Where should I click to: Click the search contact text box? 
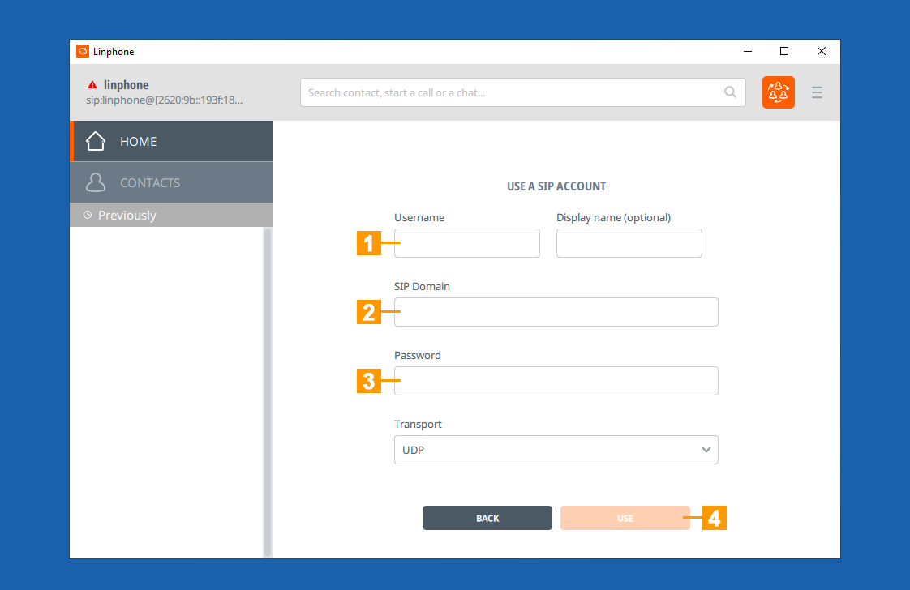(x=511, y=92)
